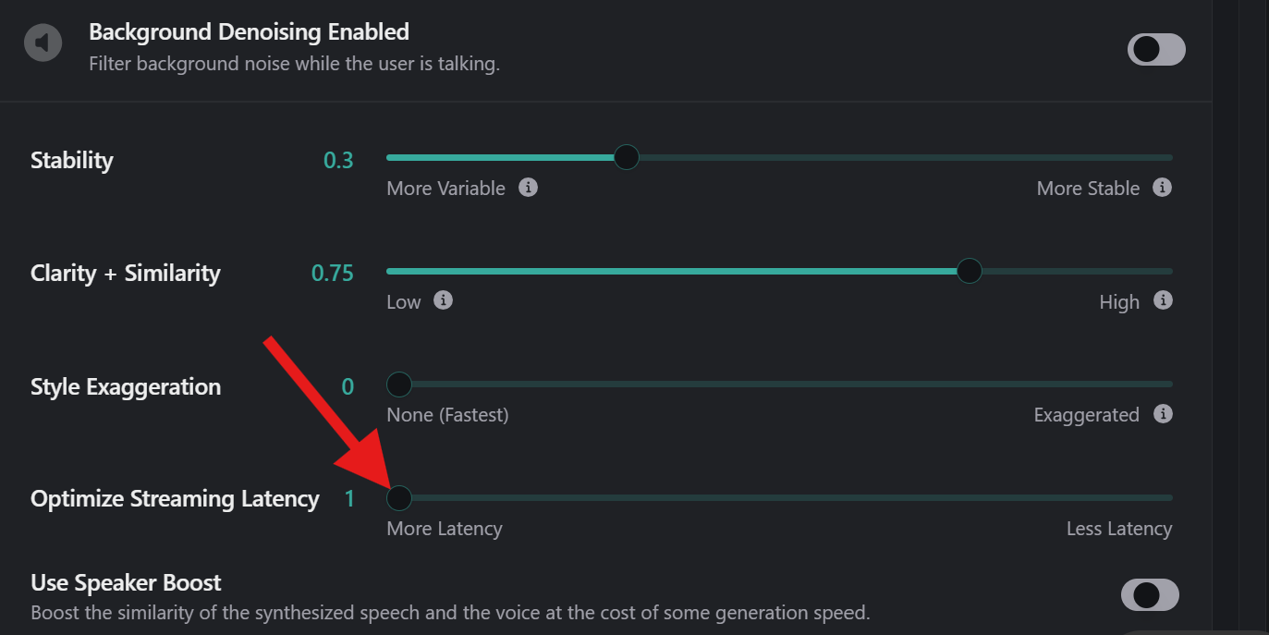The width and height of the screenshot is (1269, 635).
Task: Click the Stability slider handle
Action: tap(627, 157)
